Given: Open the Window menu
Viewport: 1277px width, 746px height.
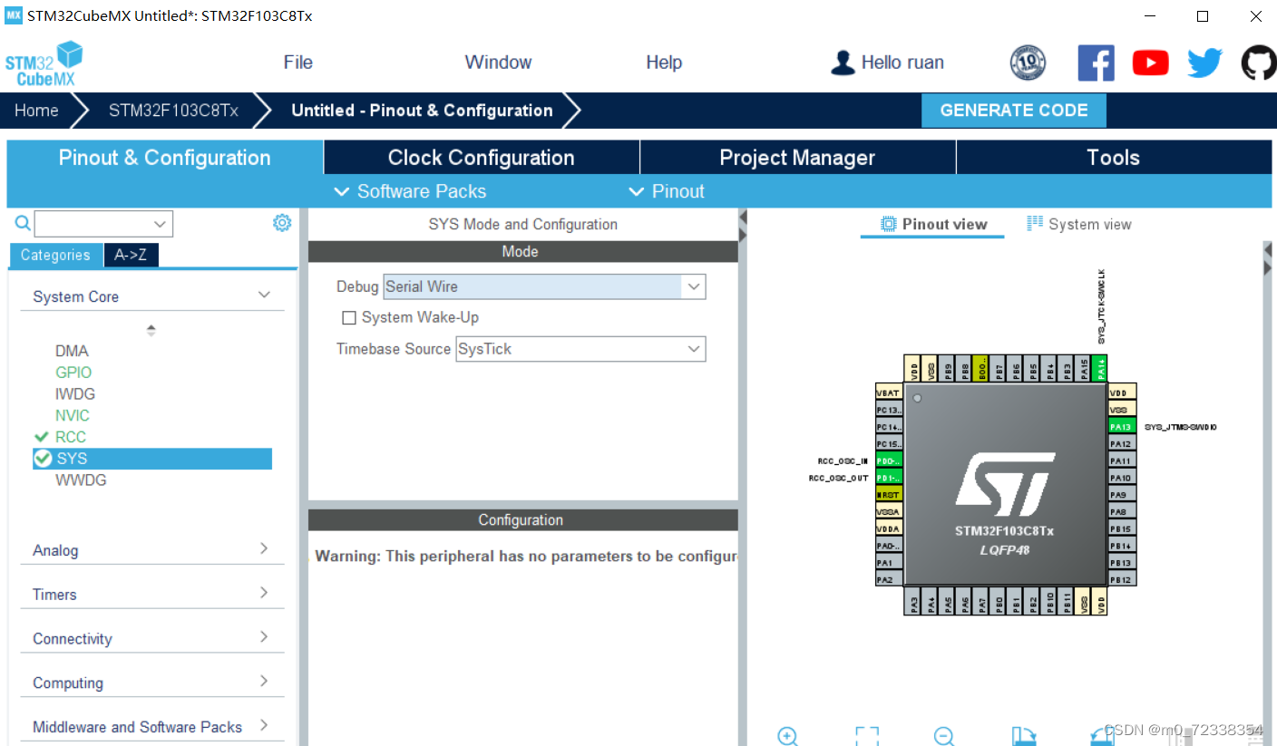Looking at the screenshot, I should click(x=498, y=63).
